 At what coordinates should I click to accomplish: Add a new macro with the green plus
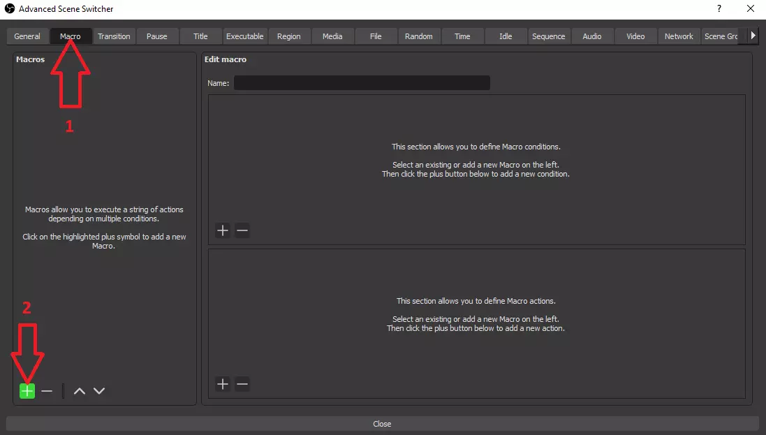click(x=27, y=391)
